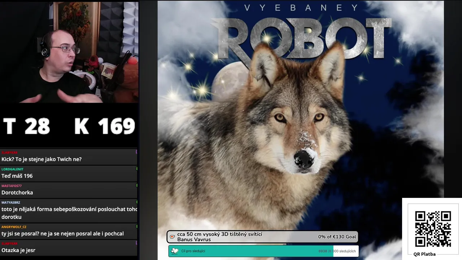Click the 'VYEBANEY' artist name

[301, 8]
